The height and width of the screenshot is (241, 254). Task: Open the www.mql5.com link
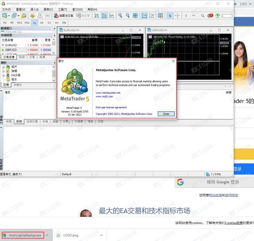pos(104,97)
